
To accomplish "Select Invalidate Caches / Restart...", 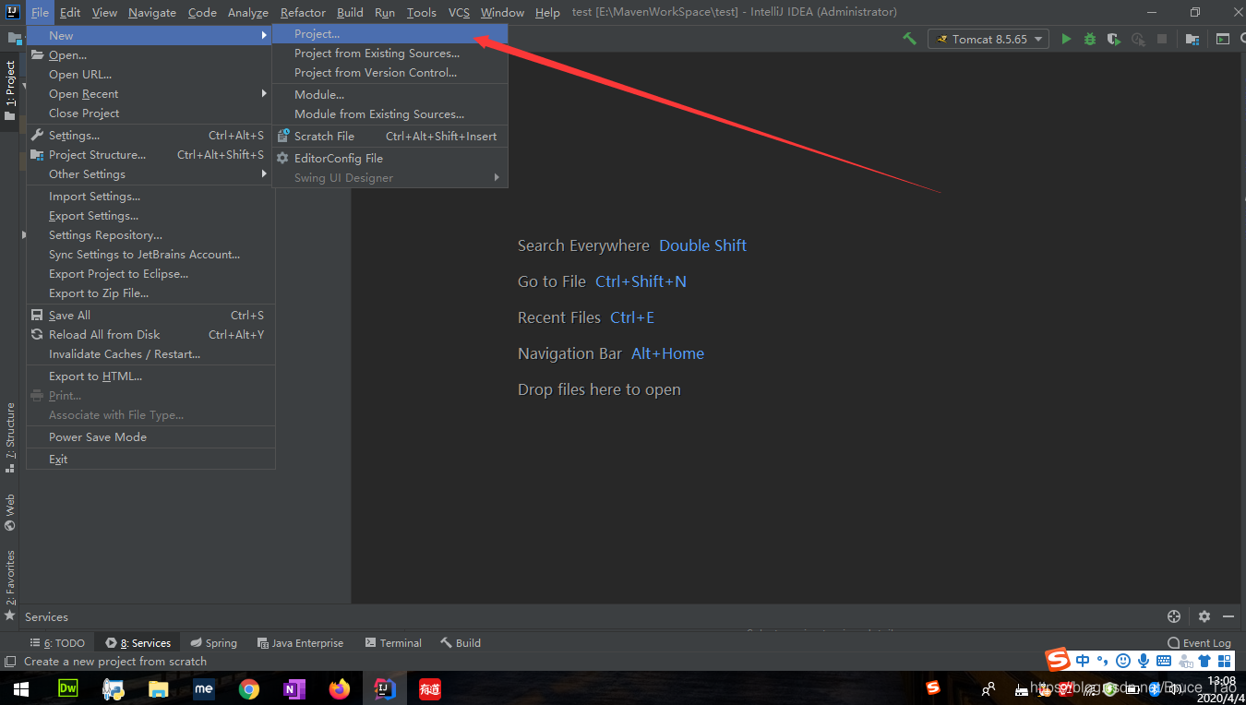I will click(x=150, y=353).
